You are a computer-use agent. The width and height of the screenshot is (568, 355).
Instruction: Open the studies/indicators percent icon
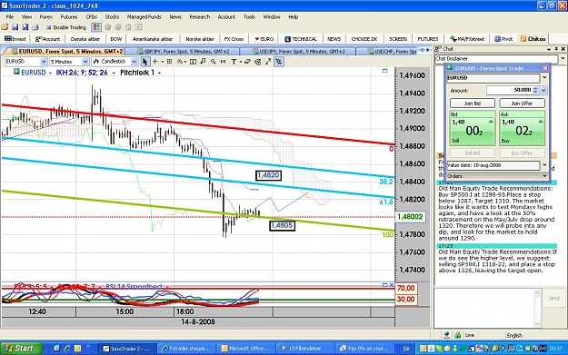point(180,62)
